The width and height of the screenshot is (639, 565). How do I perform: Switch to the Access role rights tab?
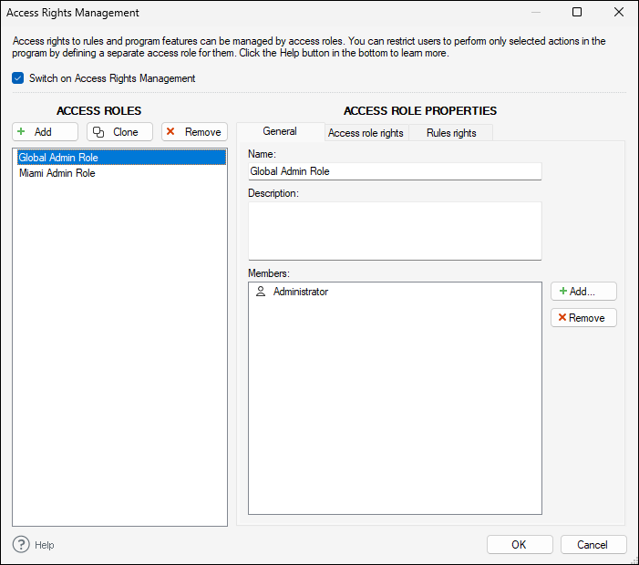tap(366, 133)
